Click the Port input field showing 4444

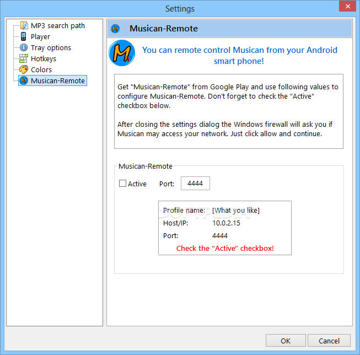[195, 183]
